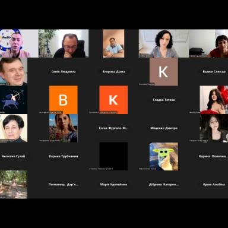Open tile of seated man in blue shirt
The image size is (228, 228).
[x=113, y=43]
